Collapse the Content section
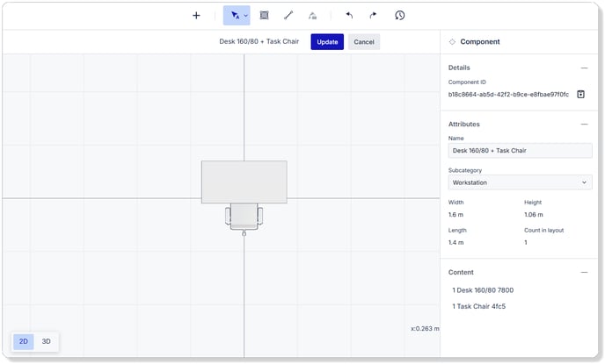 point(584,273)
